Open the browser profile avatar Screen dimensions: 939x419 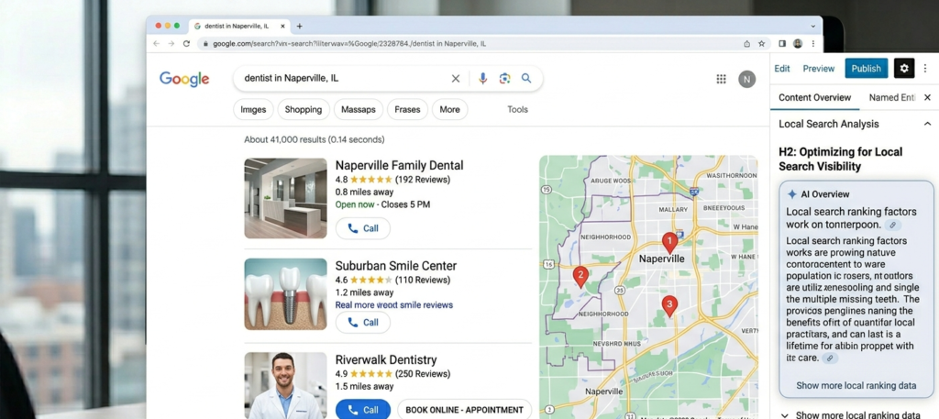tap(798, 44)
